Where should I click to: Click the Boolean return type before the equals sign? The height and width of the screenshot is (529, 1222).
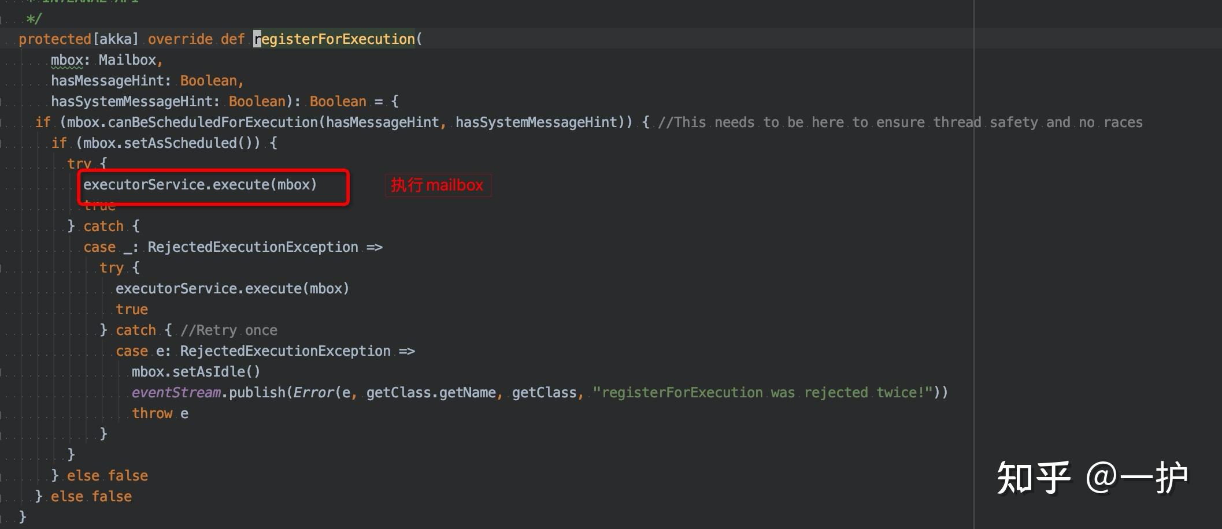pos(338,102)
